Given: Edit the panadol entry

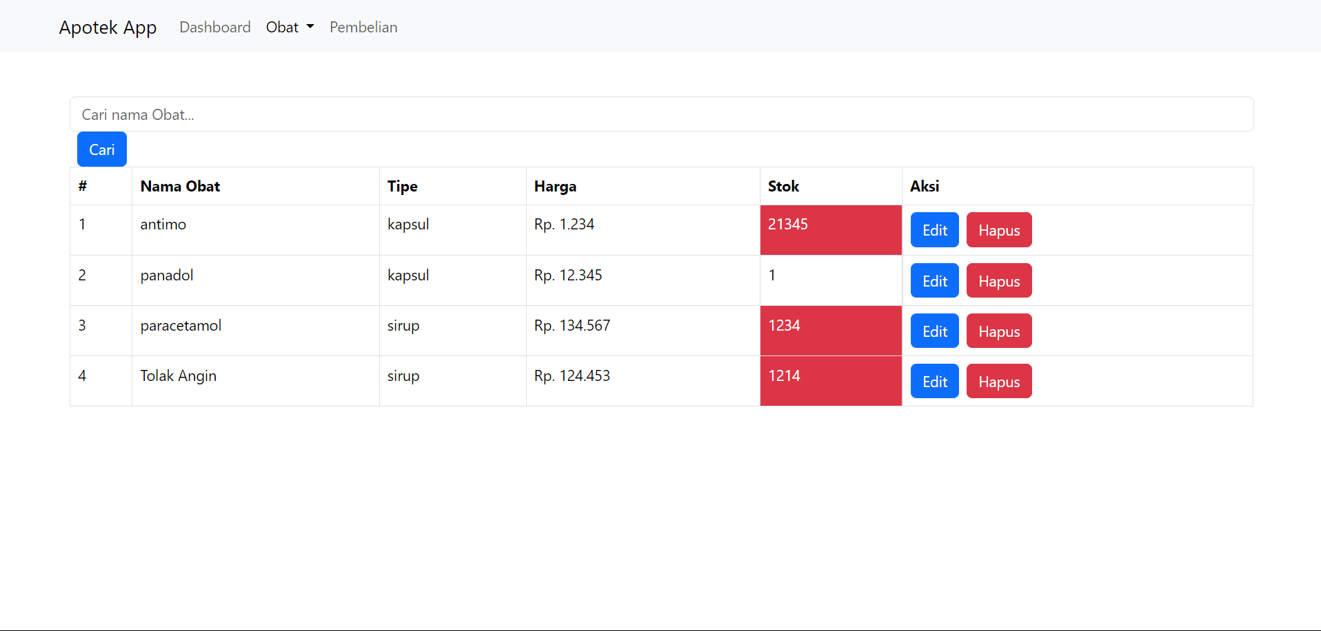Looking at the screenshot, I should 934,281.
